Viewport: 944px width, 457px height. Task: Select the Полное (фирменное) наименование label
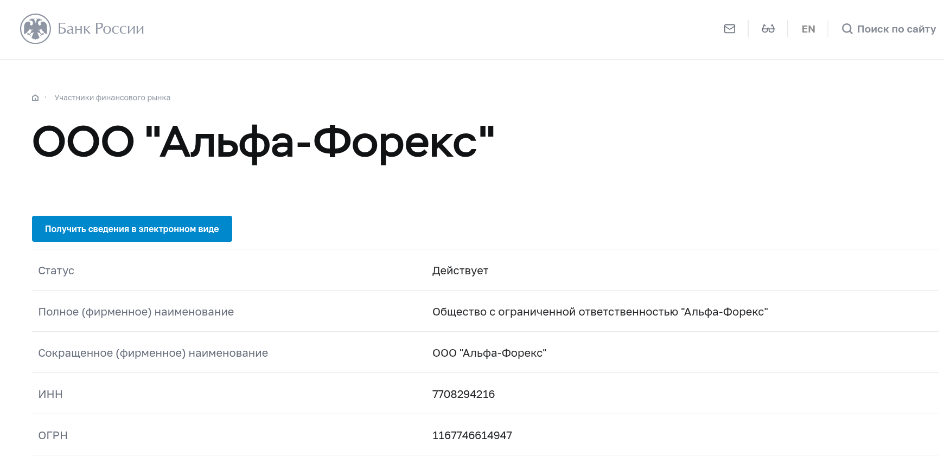coord(136,312)
